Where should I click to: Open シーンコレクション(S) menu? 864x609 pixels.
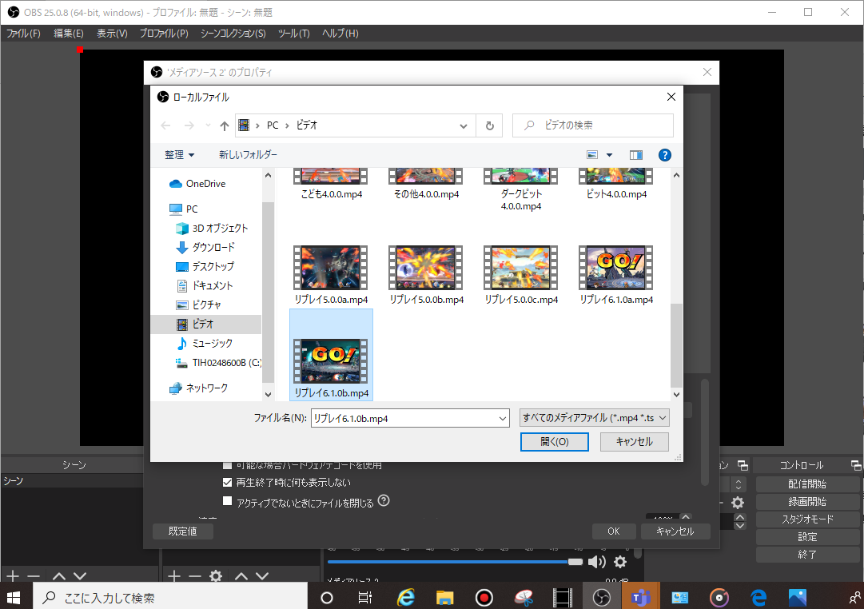tap(233, 33)
